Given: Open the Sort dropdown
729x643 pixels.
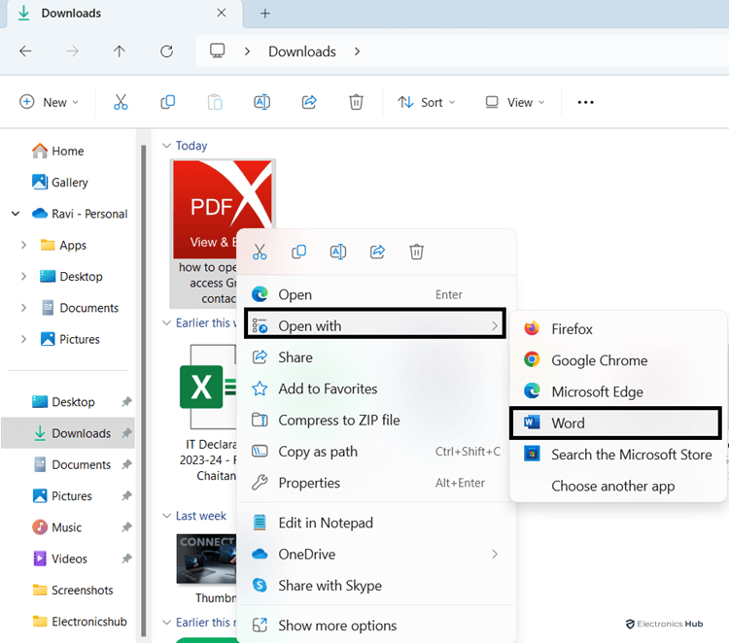Looking at the screenshot, I should 426,102.
